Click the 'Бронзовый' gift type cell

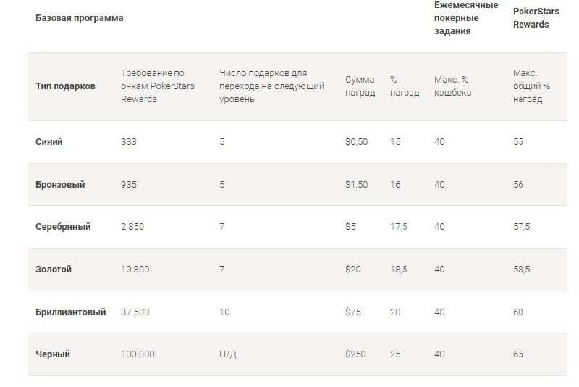pos(60,185)
